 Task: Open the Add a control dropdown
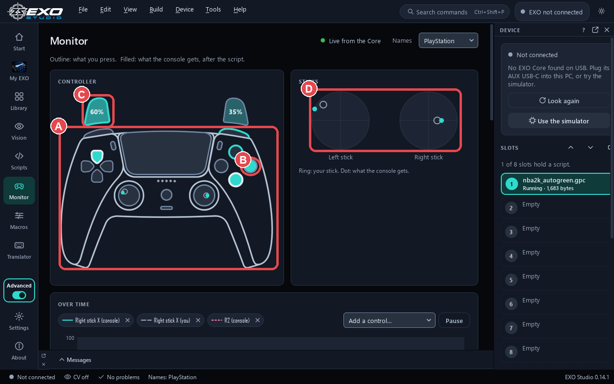[x=390, y=321]
